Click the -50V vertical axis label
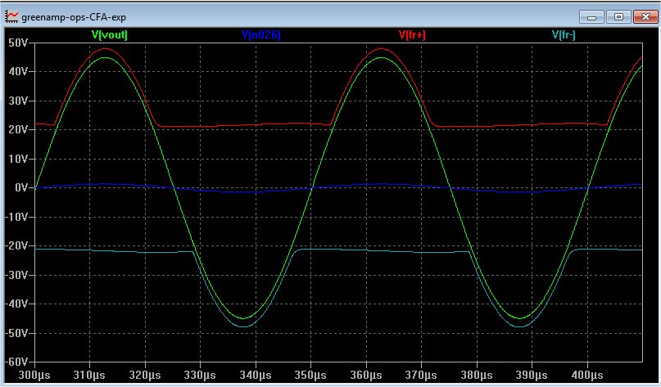 [16, 333]
